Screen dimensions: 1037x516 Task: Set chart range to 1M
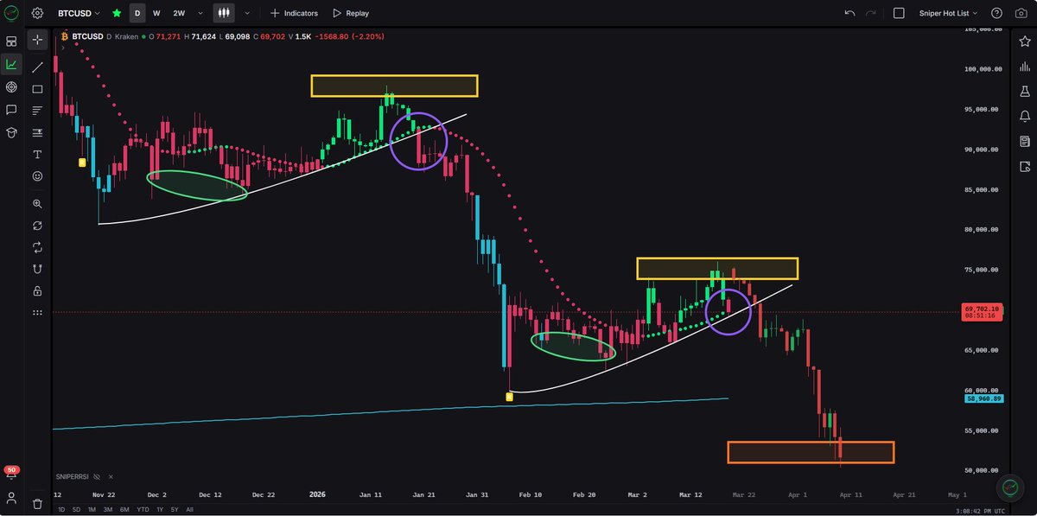92,509
